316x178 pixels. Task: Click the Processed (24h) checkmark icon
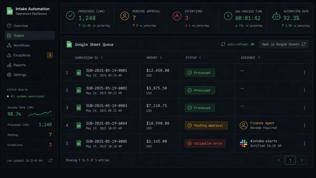click(x=70, y=16)
